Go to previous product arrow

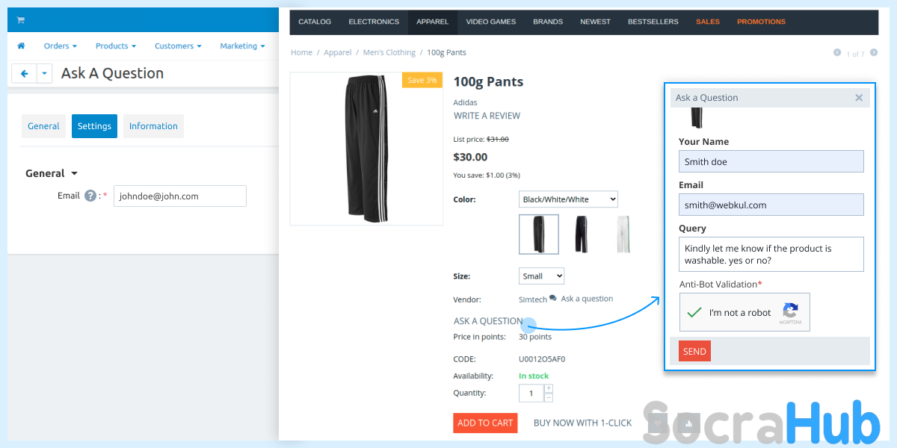click(x=837, y=53)
